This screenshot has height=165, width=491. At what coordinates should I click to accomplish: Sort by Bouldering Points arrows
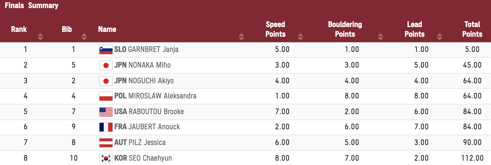tap(381, 37)
